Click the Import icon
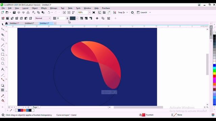Viewport: 216px width, 121px height. pos(64,12)
